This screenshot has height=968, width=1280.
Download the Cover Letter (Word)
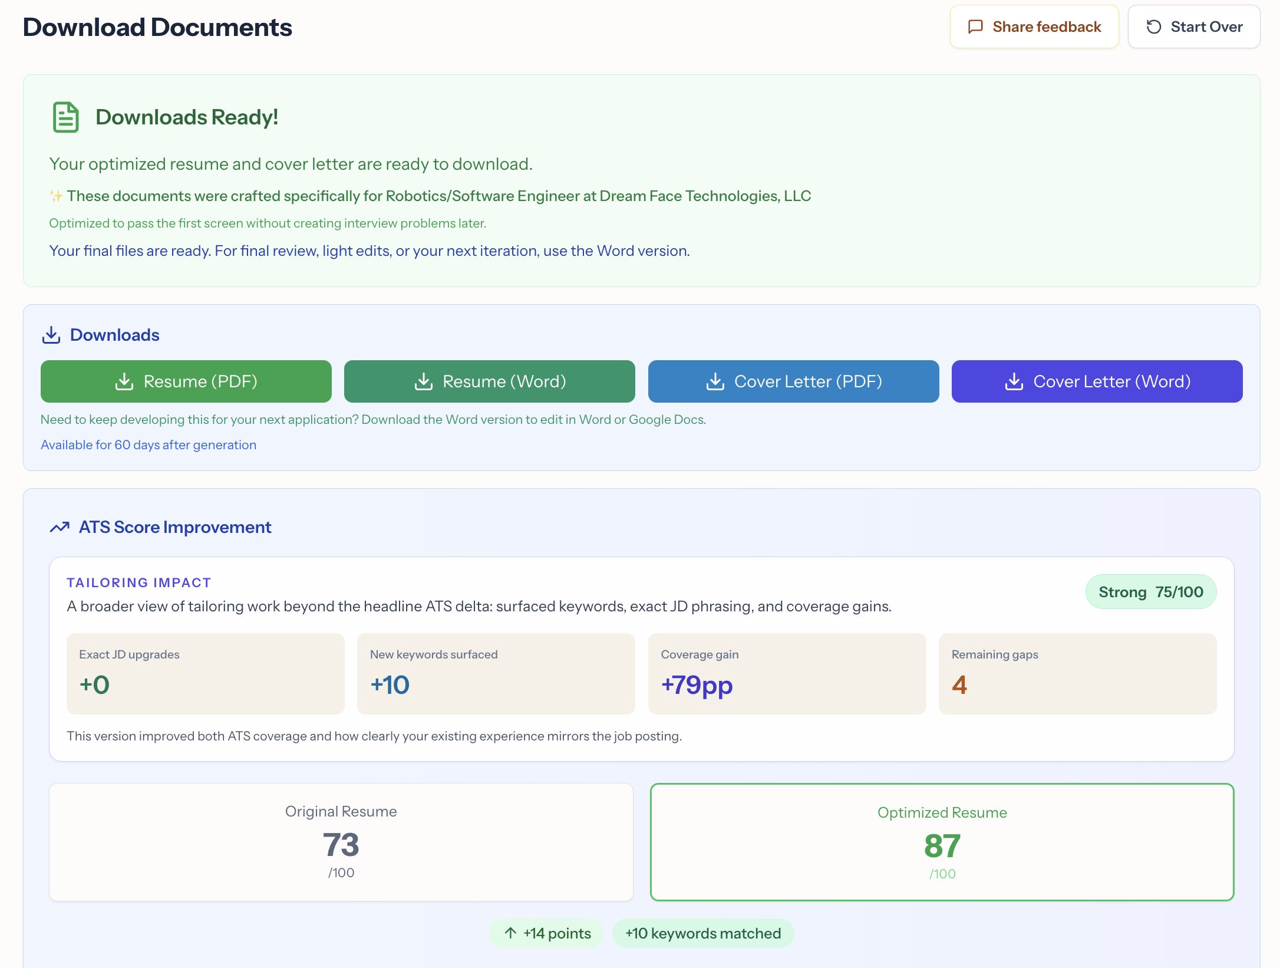pos(1096,381)
